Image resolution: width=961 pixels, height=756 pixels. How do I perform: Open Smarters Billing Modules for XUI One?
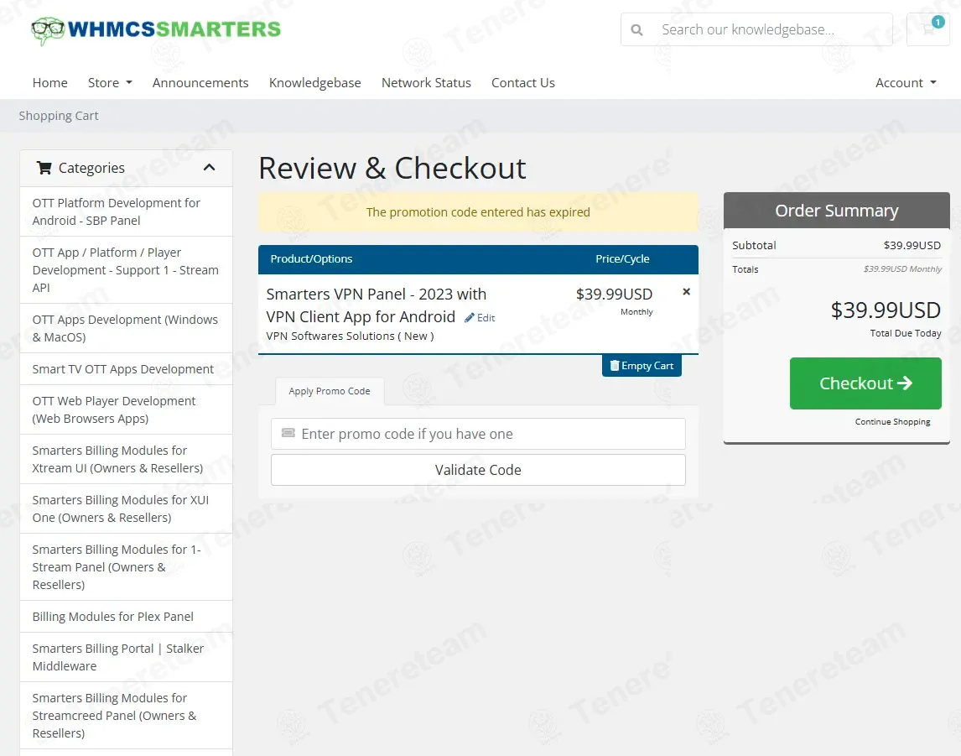click(x=127, y=509)
